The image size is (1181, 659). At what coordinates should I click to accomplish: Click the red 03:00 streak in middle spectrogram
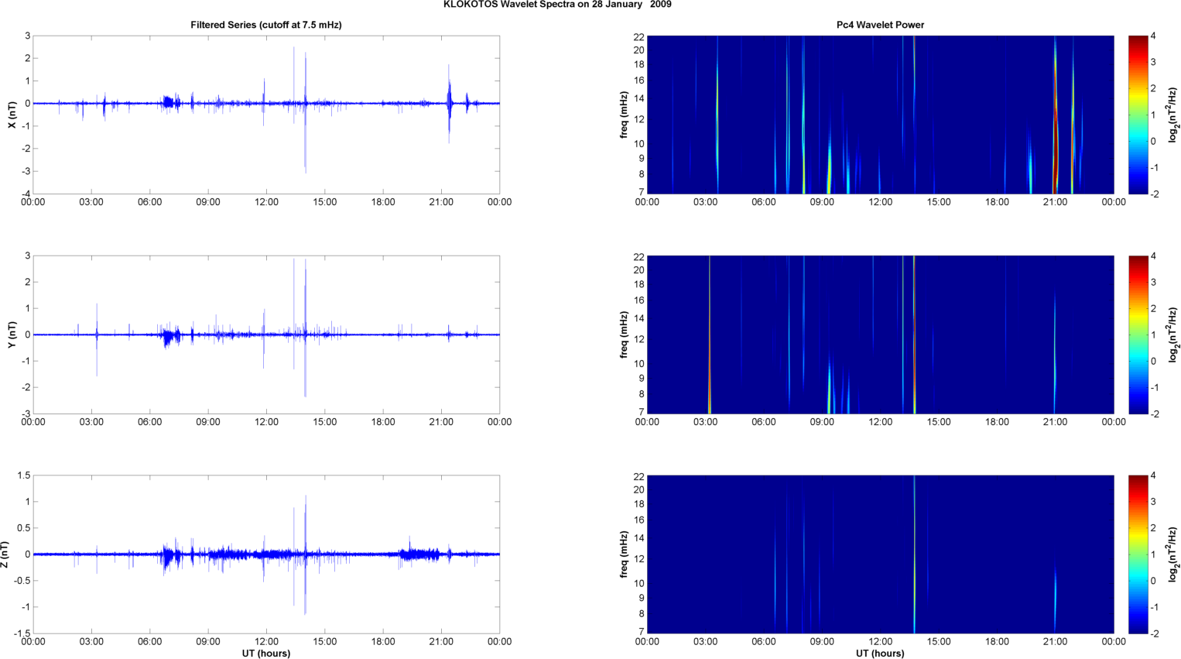[709, 364]
